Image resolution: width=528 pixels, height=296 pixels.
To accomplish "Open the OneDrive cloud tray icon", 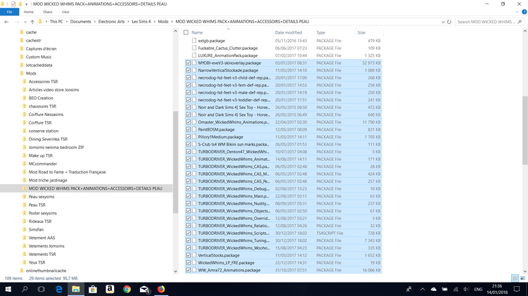I will tap(434, 289).
